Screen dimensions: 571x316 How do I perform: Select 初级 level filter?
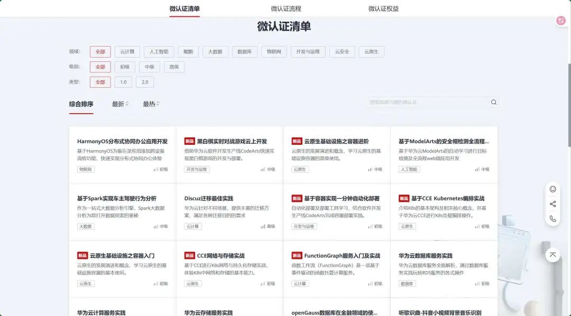(x=125, y=67)
